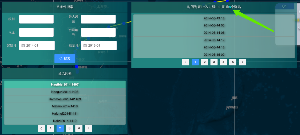
Task: Go to page 4 of time list
Action: (x=223, y=62)
